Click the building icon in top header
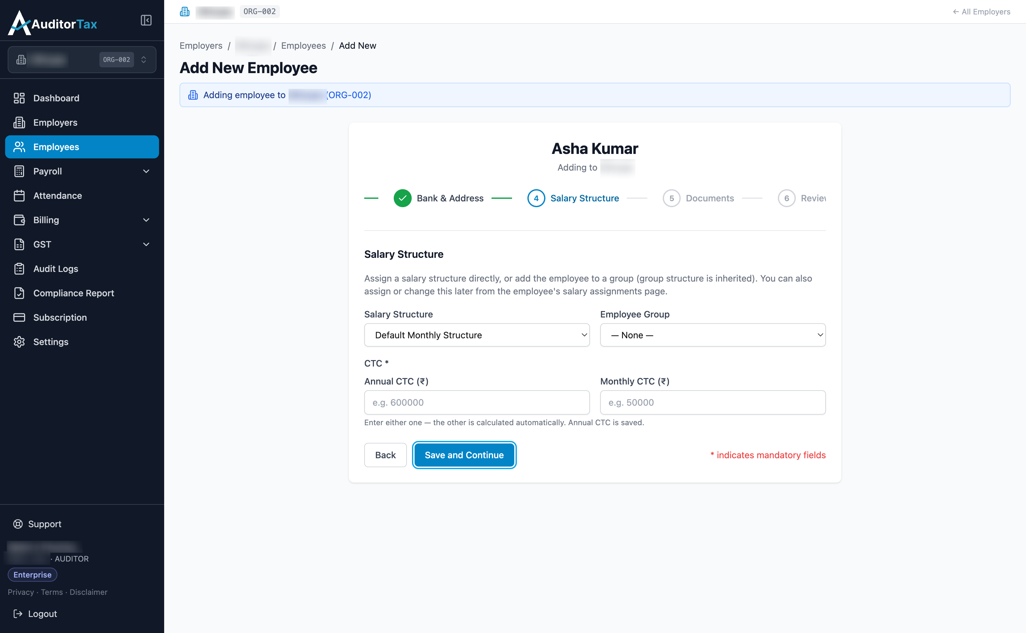Screen dimensions: 1026x633 [185, 12]
